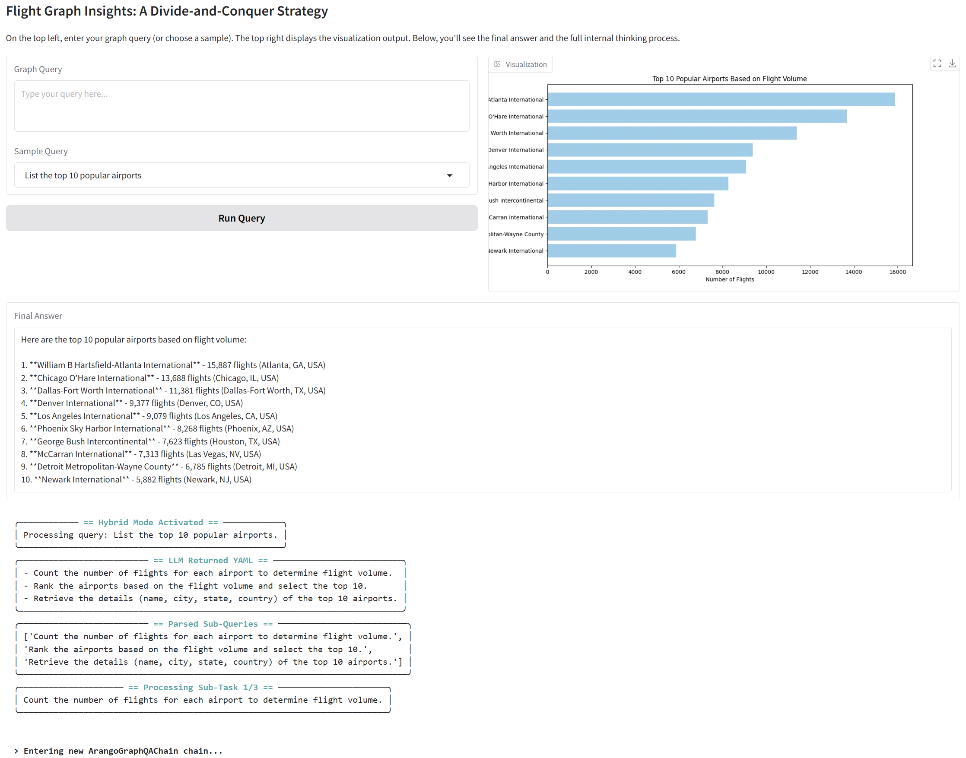
Task: Click the O'Hare International bar
Action: point(696,116)
